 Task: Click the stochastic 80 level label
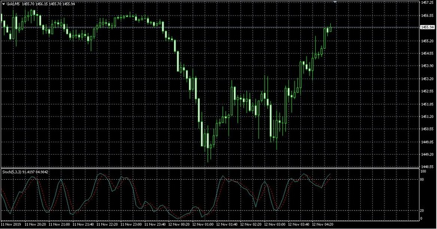422,180
